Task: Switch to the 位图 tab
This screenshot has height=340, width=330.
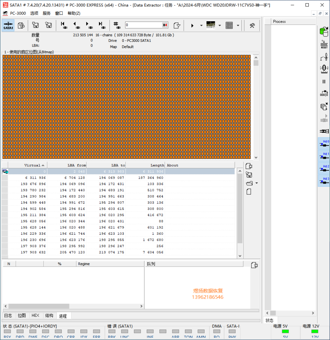Action: tap(22, 315)
